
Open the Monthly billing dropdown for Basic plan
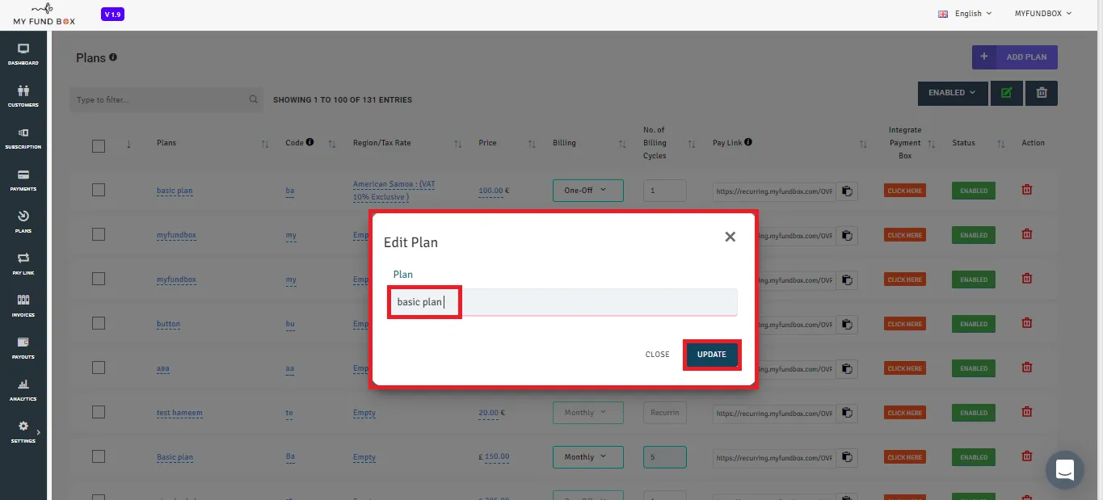[588, 457]
